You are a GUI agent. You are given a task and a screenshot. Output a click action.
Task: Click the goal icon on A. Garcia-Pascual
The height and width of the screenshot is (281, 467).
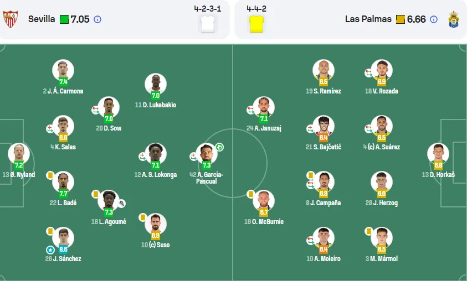(219, 147)
